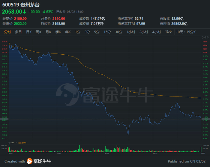This screenshot has height=167, width=210.
Task: Click the price change -100.00
Action: tap(34, 12)
